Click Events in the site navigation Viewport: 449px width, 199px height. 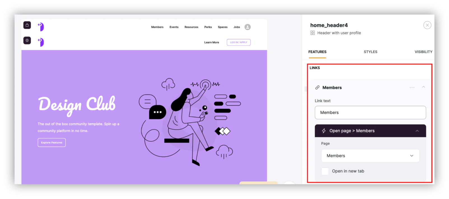click(x=174, y=27)
